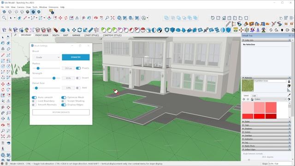Enable the Sculpt Shading toggle

coord(64,101)
